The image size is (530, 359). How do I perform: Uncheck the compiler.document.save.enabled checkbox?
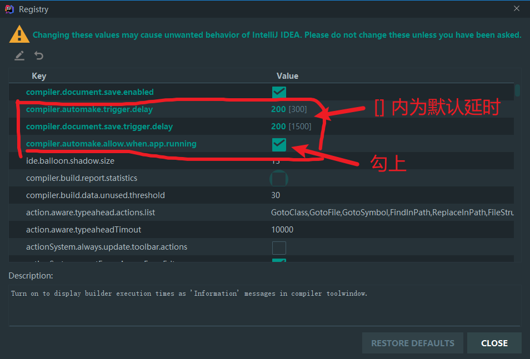point(279,92)
